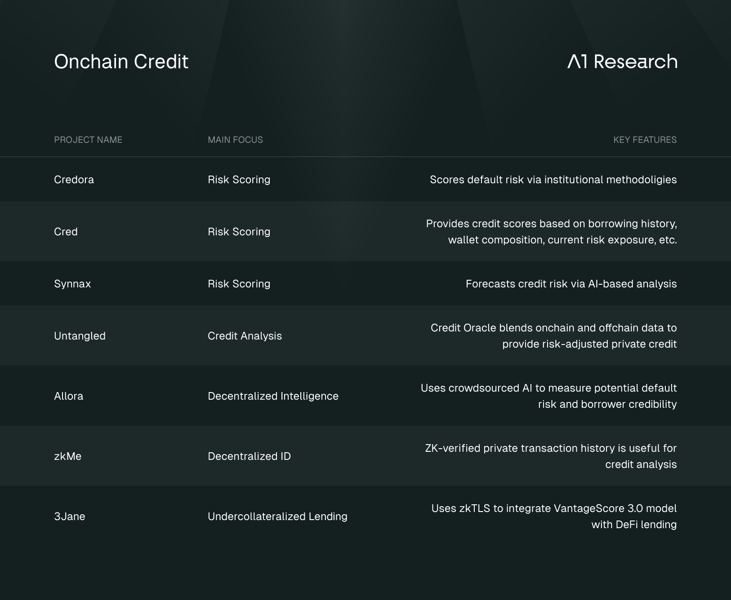Select the Allora project name
Image resolution: width=731 pixels, height=600 pixels.
(x=68, y=396)
